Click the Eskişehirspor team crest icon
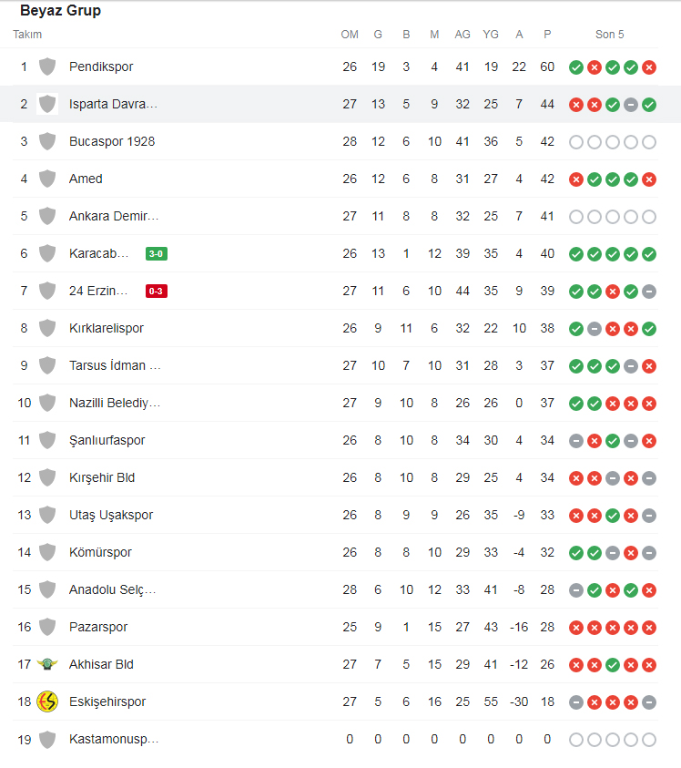This screenshot has height=768, width=681. (47, 701)
